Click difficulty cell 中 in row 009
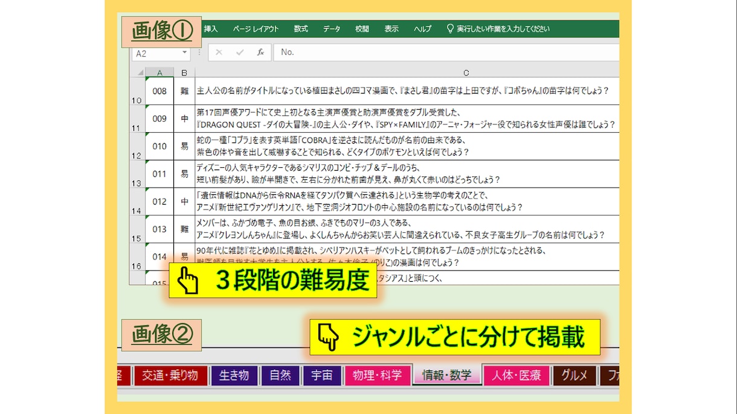 click(184, 119)
